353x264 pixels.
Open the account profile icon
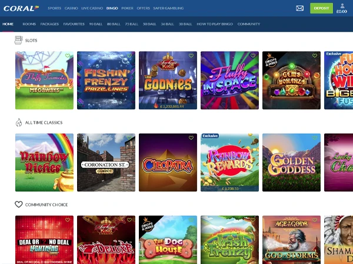(342, 6)
